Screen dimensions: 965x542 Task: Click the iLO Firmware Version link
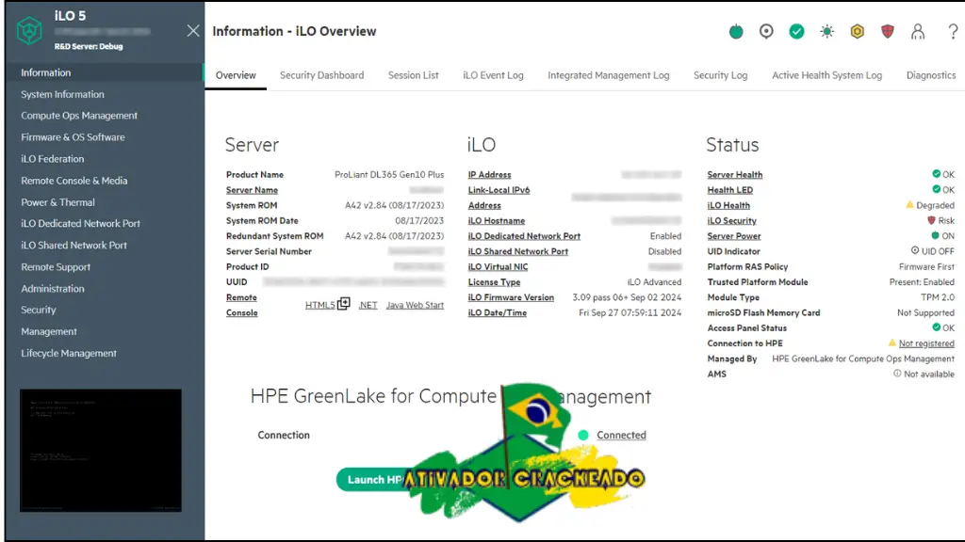click(x=511, y=297)
